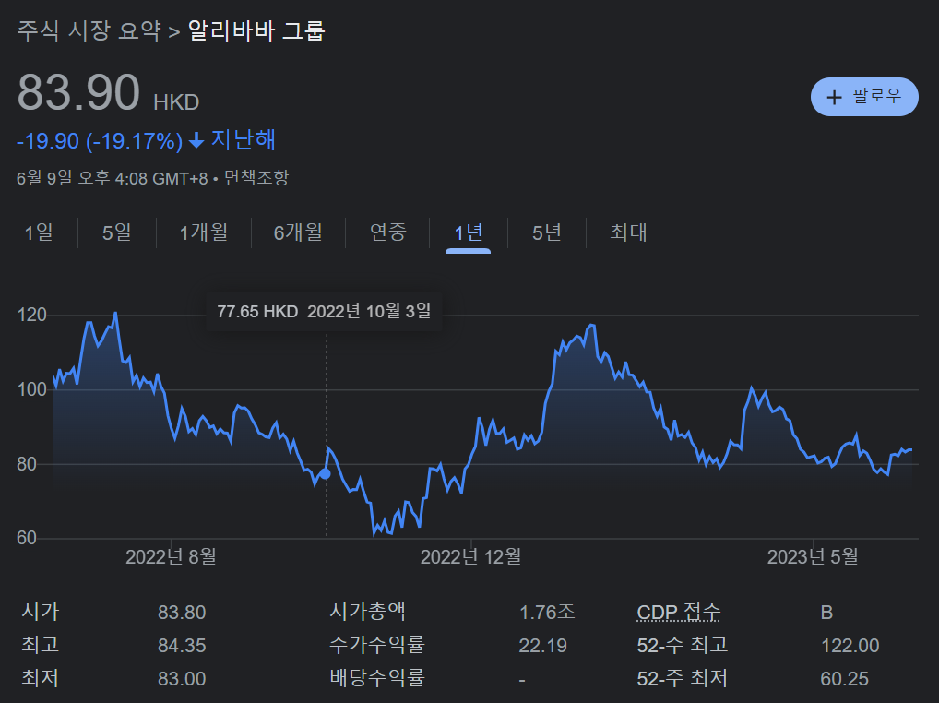This screenshot has width=939, height=703.
Task: Switch to the 1개월 range tab
Action: [x=204, y=232]
